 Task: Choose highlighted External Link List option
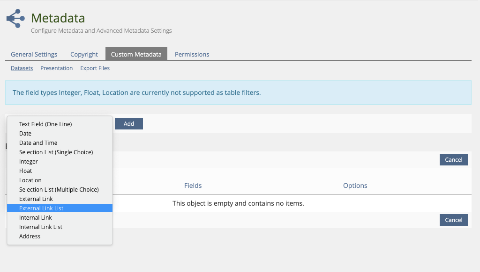pos(41,208)
